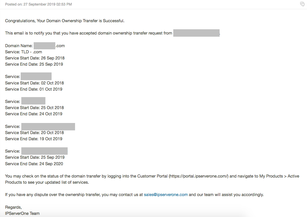This screenshot has height=217, width=307.
Task: Click the redacted service above 25 Sep 2019 start
Action: click(x=44, y=151)
